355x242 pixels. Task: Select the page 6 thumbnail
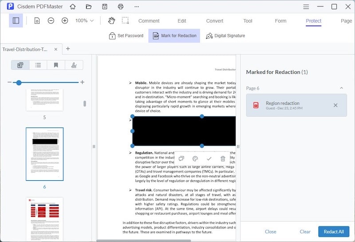tap(45, 154)
